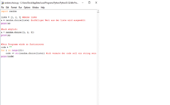Click the scrollbar up arrow

pos(98,11)
